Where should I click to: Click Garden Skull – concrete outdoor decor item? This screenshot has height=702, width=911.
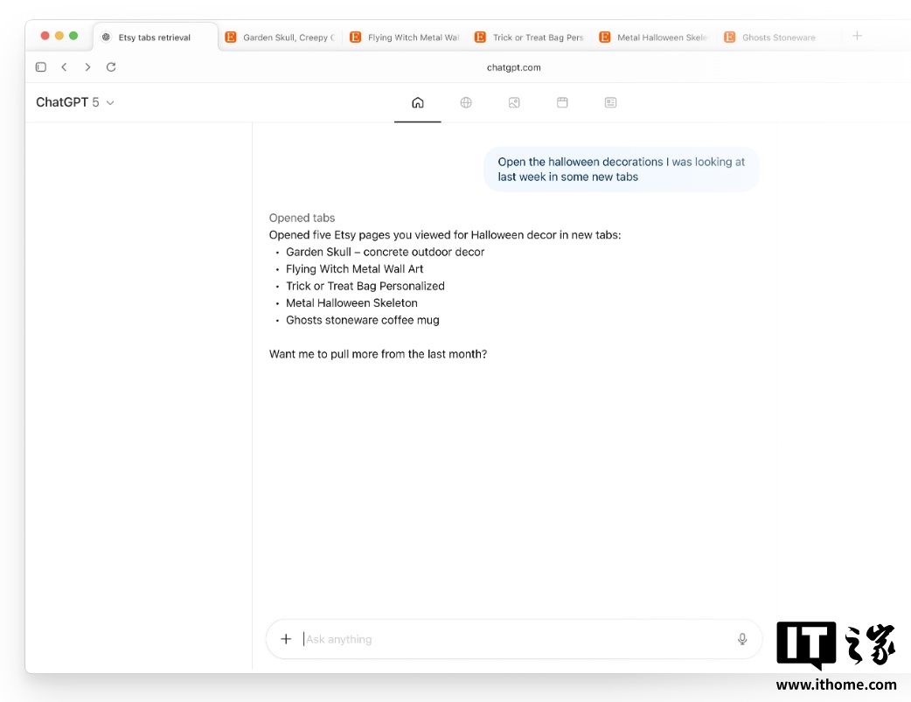coord(386,252)
